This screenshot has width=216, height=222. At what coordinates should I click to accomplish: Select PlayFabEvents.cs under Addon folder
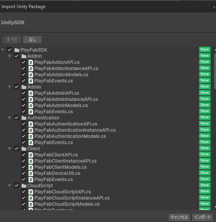(x=54, y=81)
